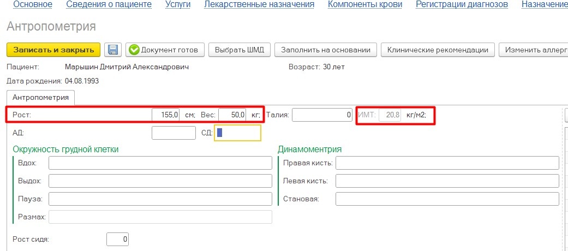Viewport: 568px width, 251px height.
Task: Select the 'Правая кисть' dynamometry field
Action: (447, 163)
